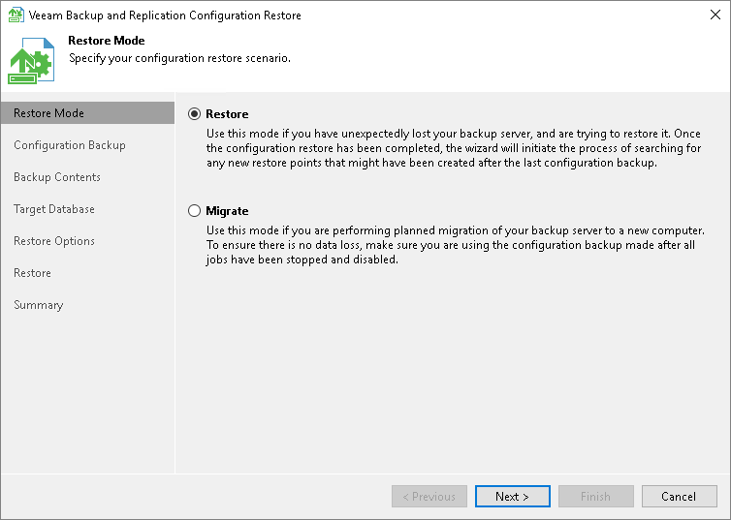Click the Veeam app icon in title bar

pyautogui.click(x=16, y=15)
